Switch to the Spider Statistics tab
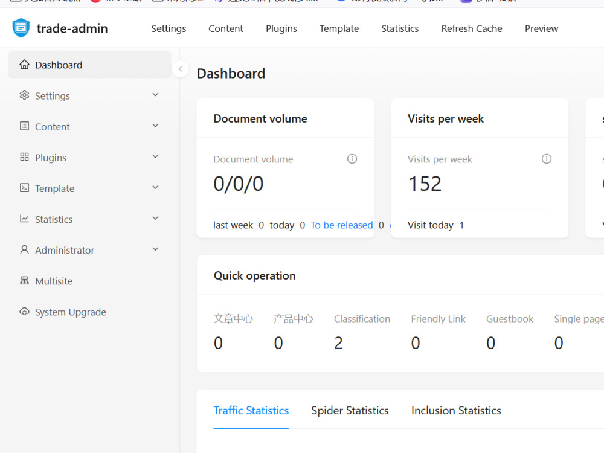This screenshot has width=604, height=453. (x=350, y=411)
